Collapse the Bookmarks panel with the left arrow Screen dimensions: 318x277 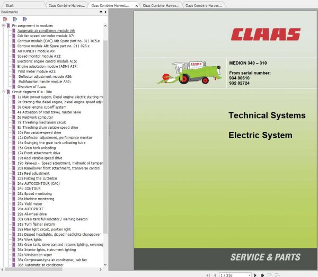pyautogui.click(x=105, y=12)
